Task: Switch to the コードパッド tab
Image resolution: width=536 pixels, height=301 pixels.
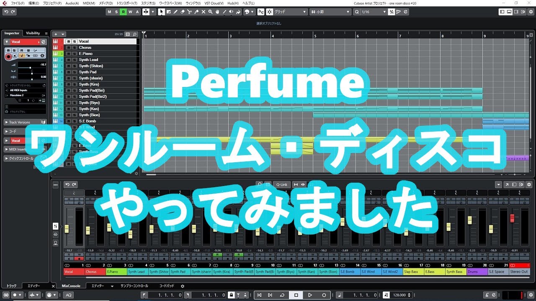Action: (x=167, y=286)
